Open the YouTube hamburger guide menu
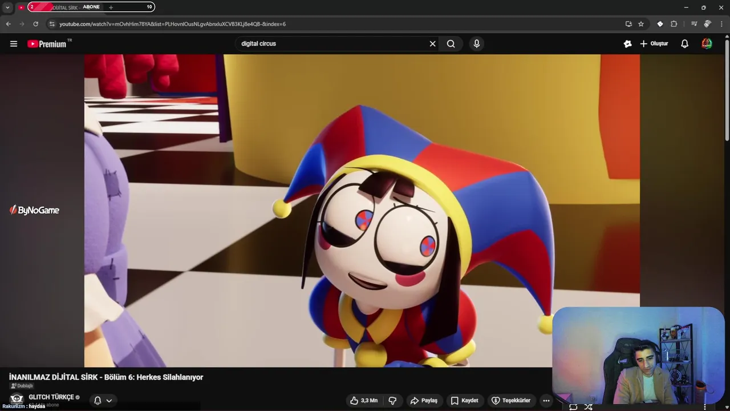The height and width of the screenshot is (411, 730). tap(14, 43)
